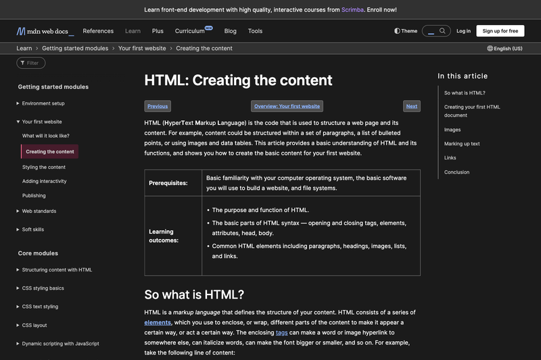
Task: Open the Publishing page
Action: pos(34,196)
